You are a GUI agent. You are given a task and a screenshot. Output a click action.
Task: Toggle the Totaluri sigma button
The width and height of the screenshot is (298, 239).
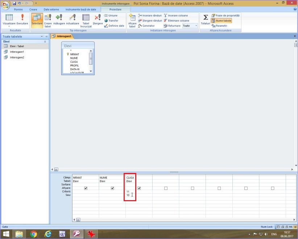click(x=205, y=20)
